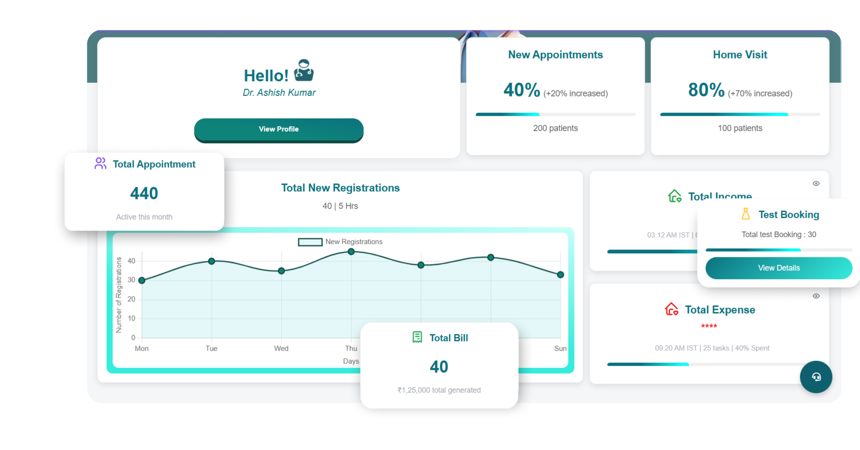Click the Sun data point on chart
Viewport: 860px width, 450px height.
point(560,275)
